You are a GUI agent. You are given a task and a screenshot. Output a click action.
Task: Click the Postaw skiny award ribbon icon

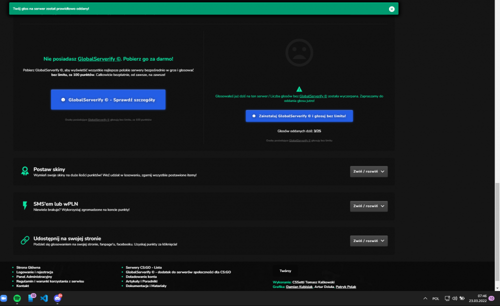(25, 171)
